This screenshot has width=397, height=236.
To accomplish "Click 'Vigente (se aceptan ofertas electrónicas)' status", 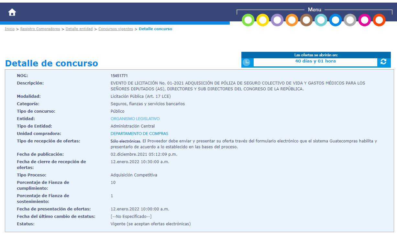I will click(x=151, y=224).
